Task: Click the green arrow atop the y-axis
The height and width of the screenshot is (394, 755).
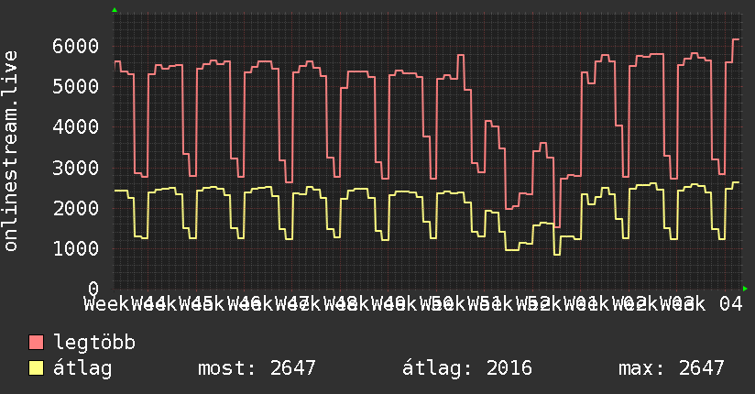Action: [115, 10]
